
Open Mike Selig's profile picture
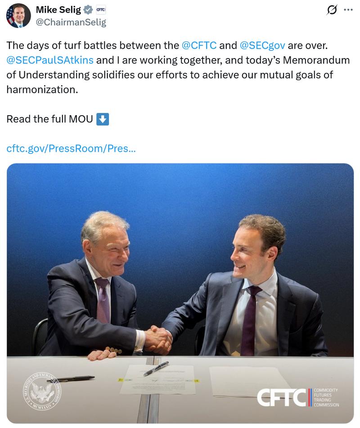[x=18, y=16]
